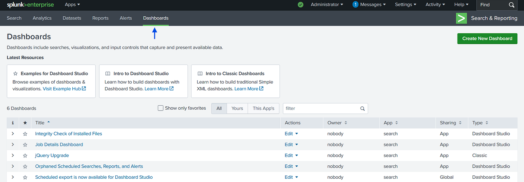Image resolution: width=524 pixels, height=182 pixels.
Task: Switch to the Alerts tab
Action: [x=126, y=18]
